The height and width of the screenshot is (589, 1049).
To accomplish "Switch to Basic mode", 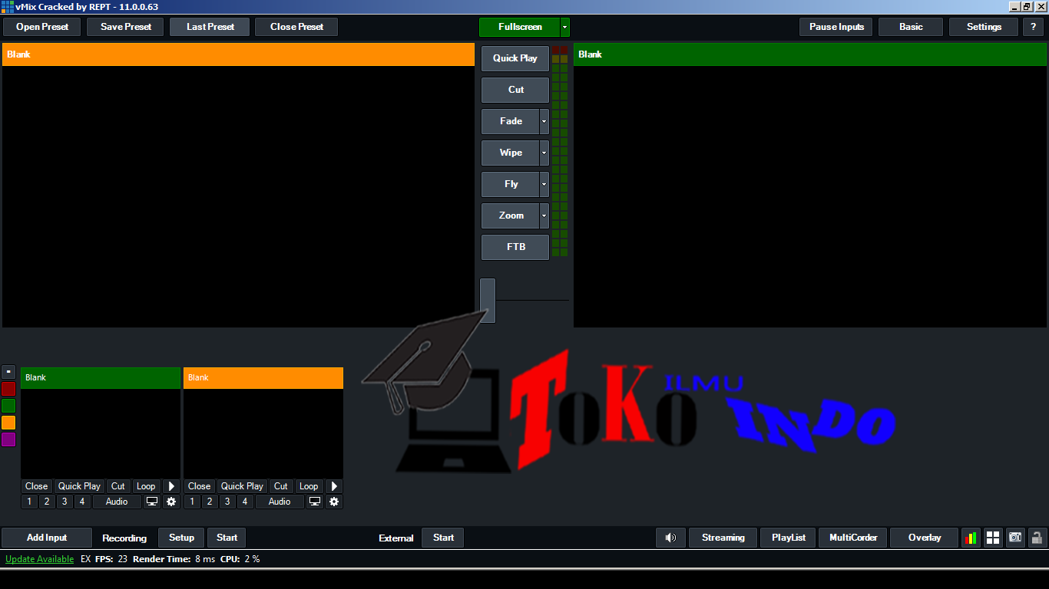I will (911, 27).
